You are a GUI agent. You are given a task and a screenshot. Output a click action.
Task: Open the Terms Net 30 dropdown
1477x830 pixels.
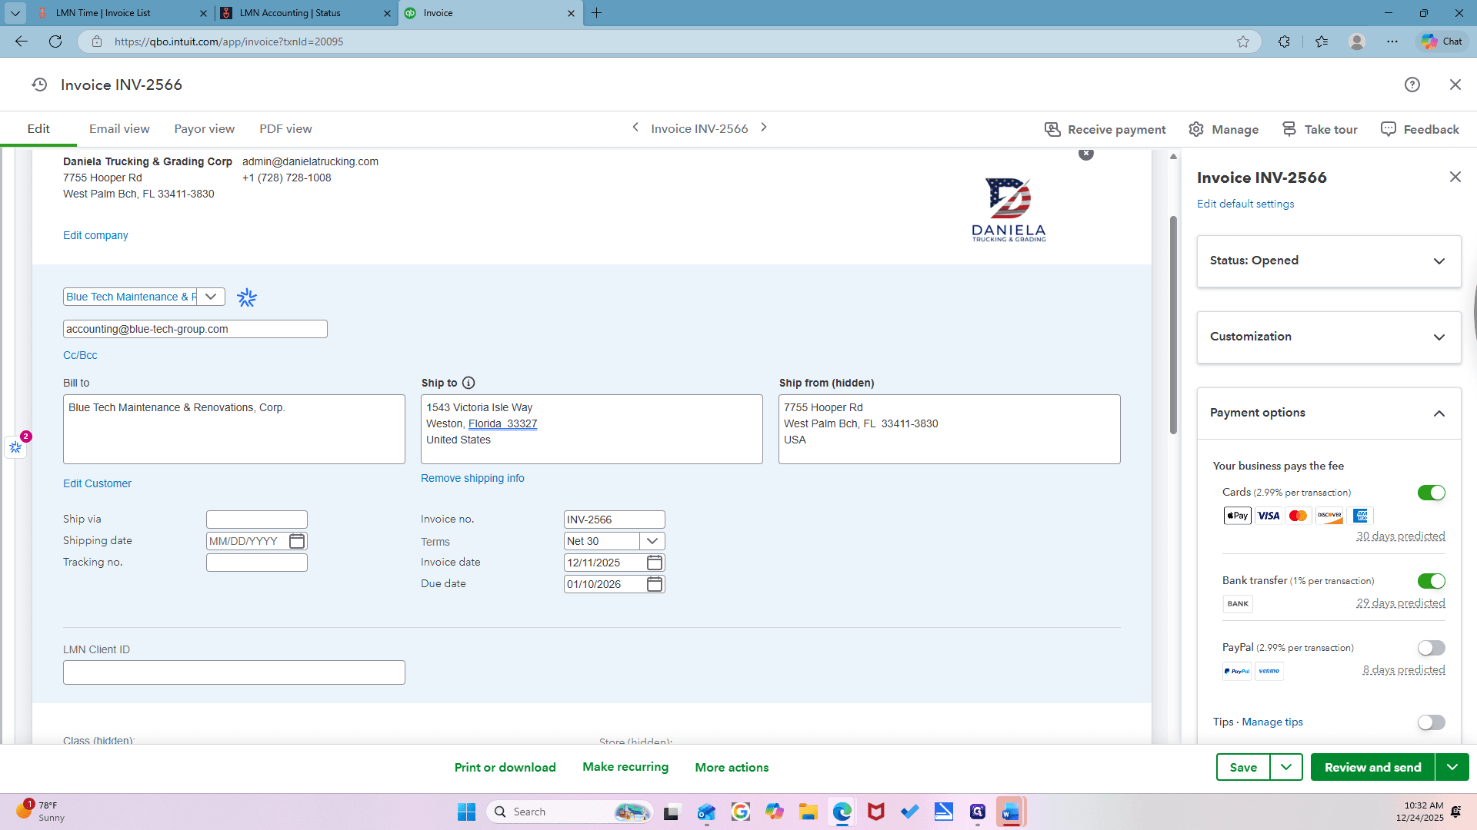[x=652, y=541]
